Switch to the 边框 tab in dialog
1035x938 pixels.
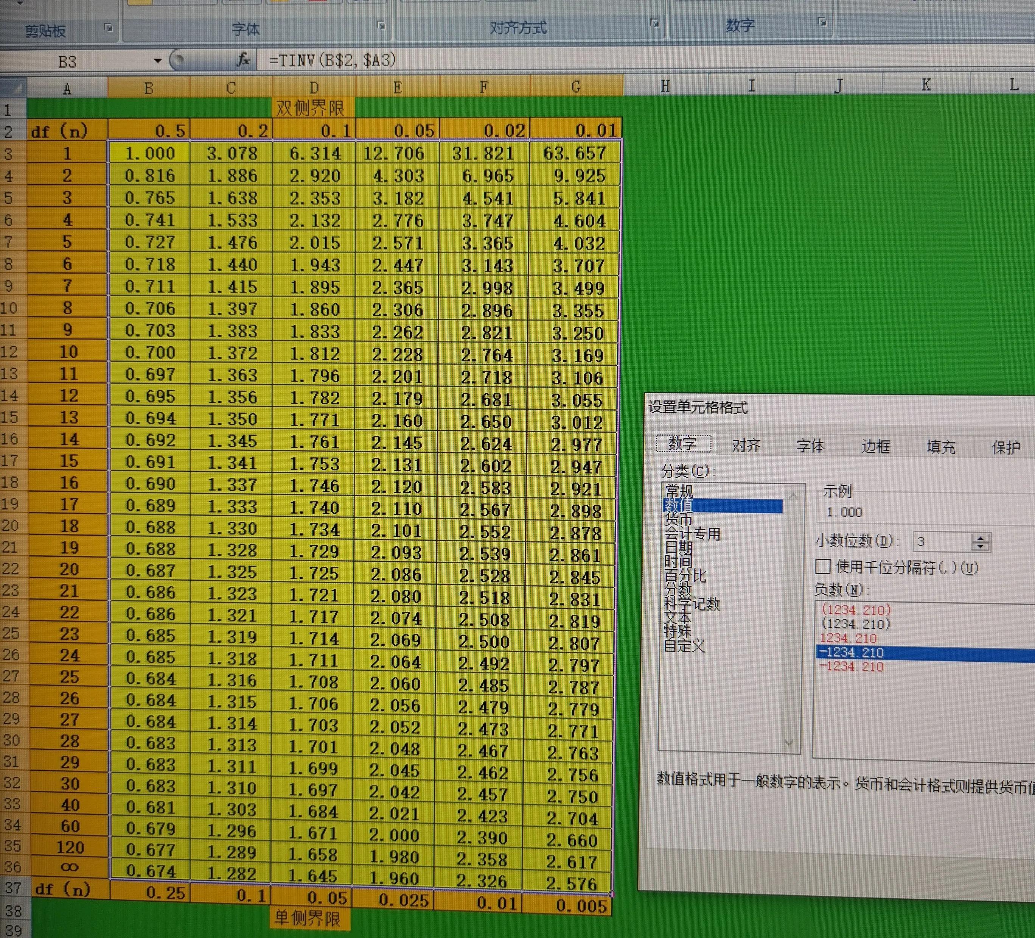875,446
